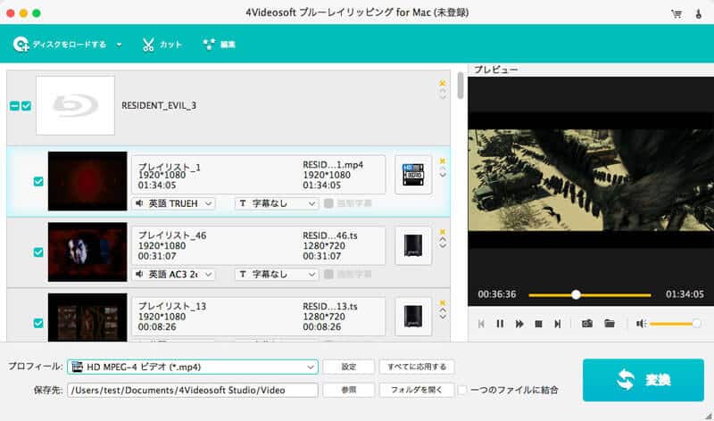Open the snapshot folder icon

click(610, 323)
